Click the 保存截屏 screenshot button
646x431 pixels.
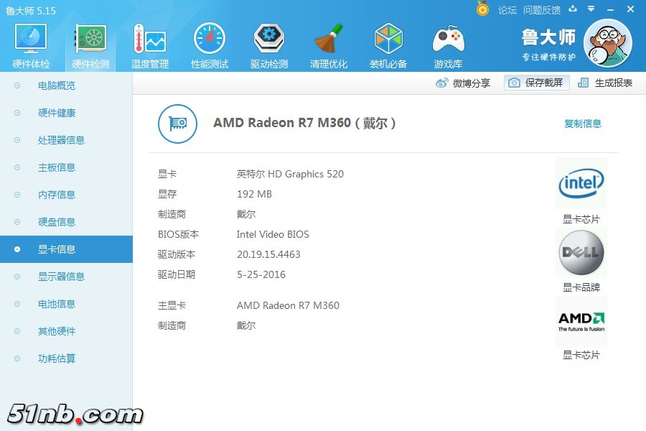(x=536, y=83)
